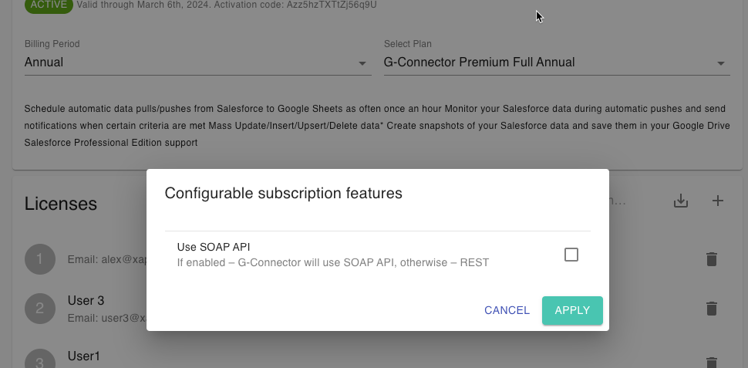Click the Use SOAP API label text
This screenshot has width=748, height=368.
pyautogui.click(x=214, y=247)
